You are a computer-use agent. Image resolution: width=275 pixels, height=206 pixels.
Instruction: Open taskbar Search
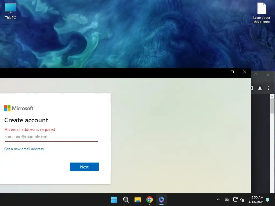tap(126, 200)
